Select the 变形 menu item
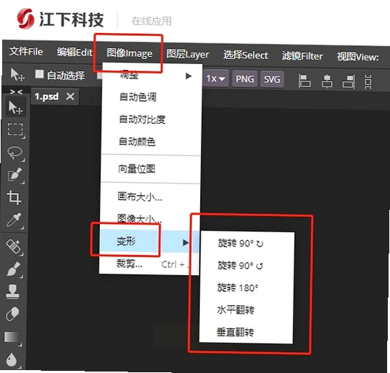 click(149, 241)
